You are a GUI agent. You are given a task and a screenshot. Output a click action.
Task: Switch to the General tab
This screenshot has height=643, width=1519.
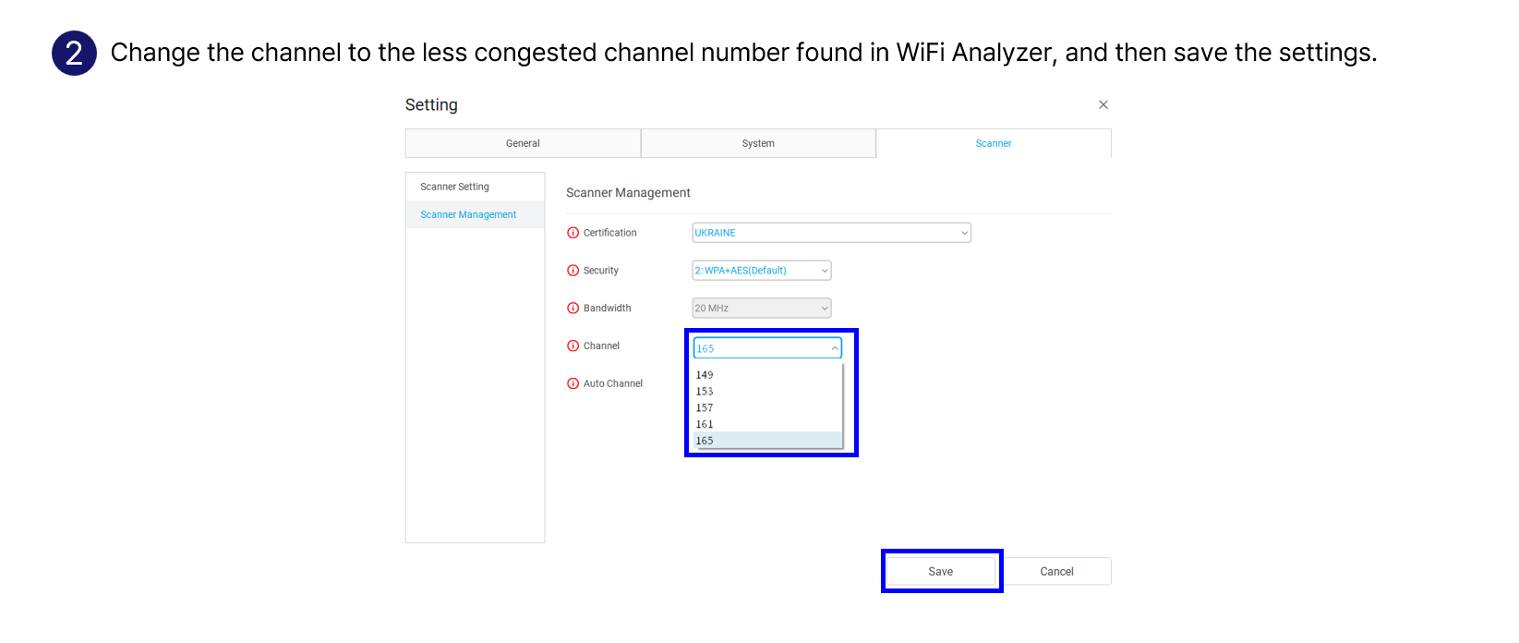pyautogui.click(x=523, y=144)
